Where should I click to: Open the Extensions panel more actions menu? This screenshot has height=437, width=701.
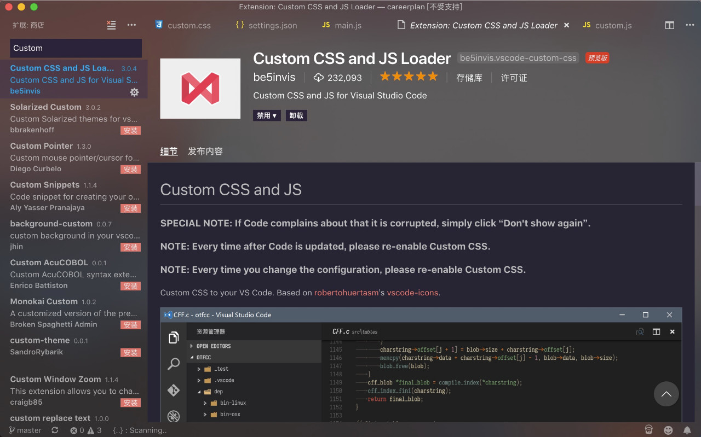tap(131, 25)
